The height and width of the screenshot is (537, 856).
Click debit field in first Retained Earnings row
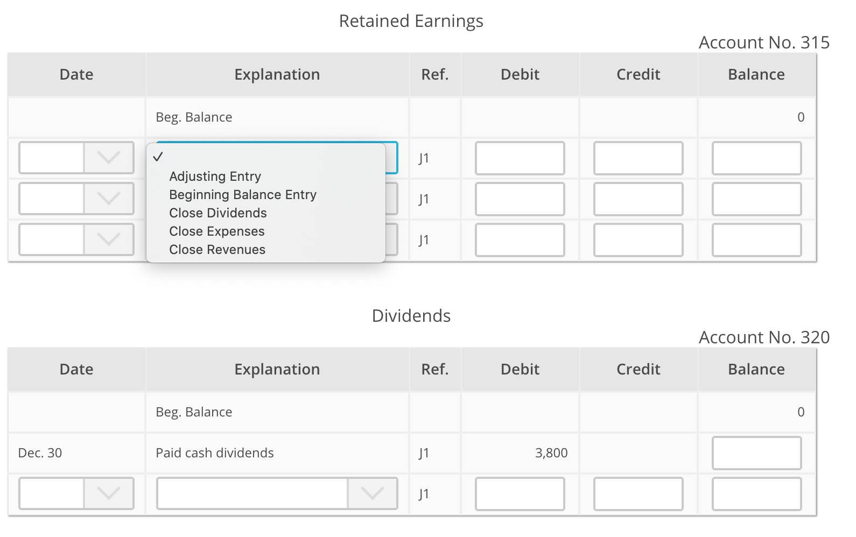tap(520, 158)
